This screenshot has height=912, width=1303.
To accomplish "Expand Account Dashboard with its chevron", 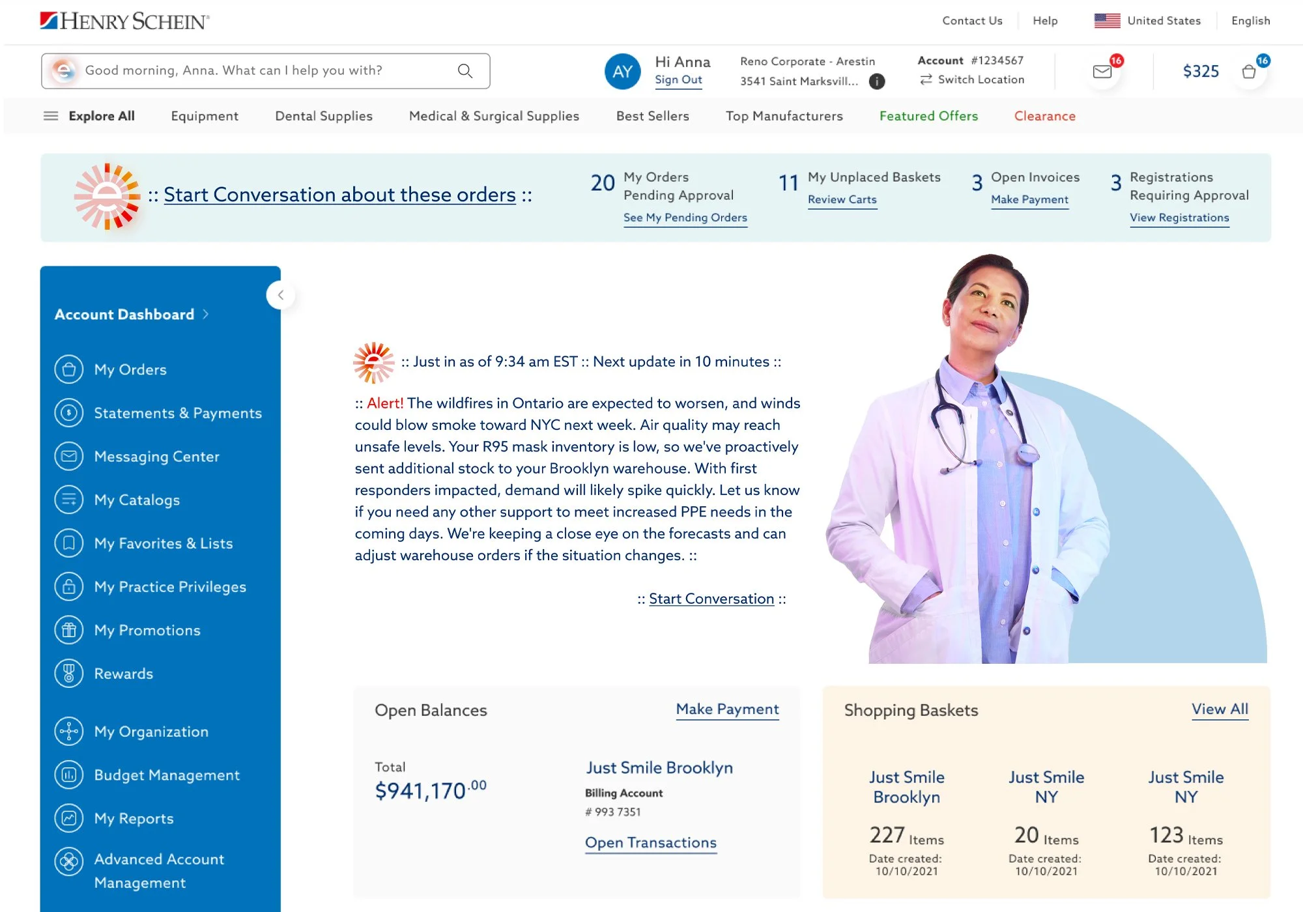I will click(206, 314).
